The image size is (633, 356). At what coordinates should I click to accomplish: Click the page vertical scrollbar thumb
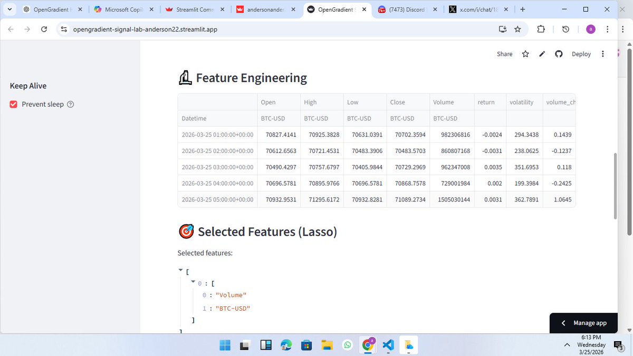[x=615, y=186]
